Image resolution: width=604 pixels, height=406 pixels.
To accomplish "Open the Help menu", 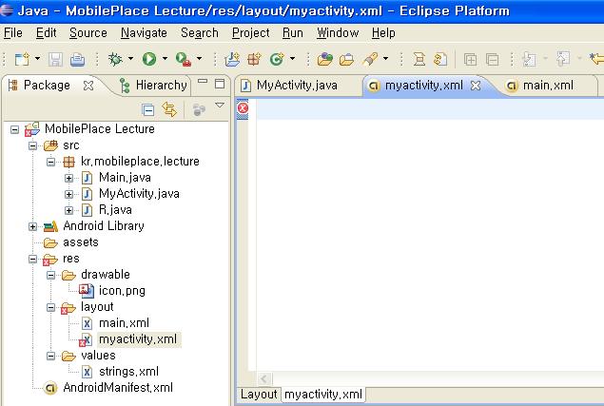I will coord(383,33).
